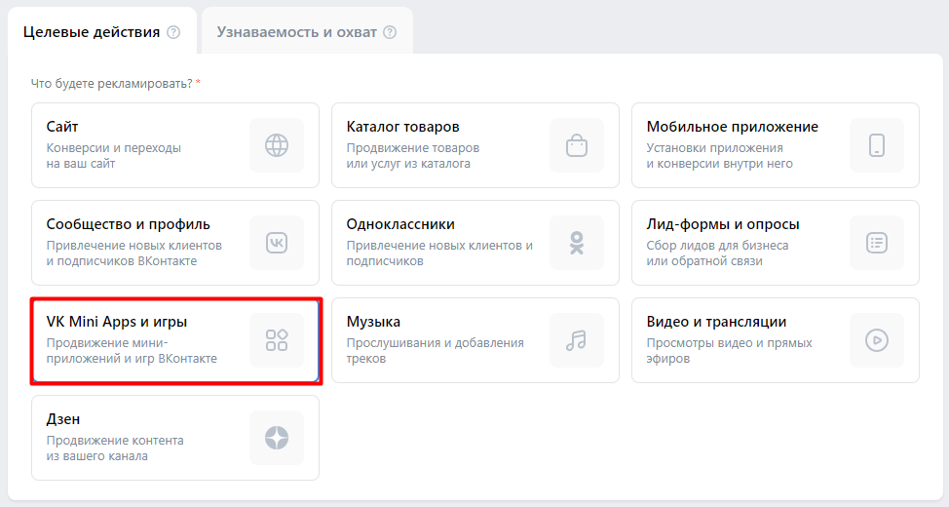The height and width of the screenshot is (507, 949).
Task: Click text 'Конверсии и переходы на ваш сайт'
Action: click(114, 156)
